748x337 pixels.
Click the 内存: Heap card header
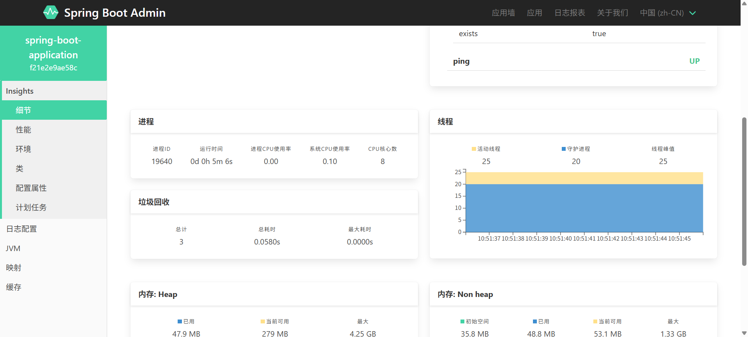point(274,294)
